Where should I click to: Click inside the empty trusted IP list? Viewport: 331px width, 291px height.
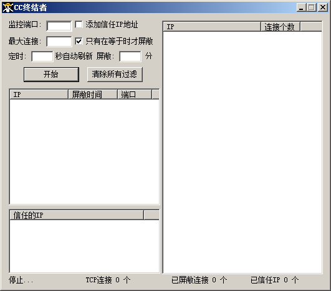[x=84, y=246]
